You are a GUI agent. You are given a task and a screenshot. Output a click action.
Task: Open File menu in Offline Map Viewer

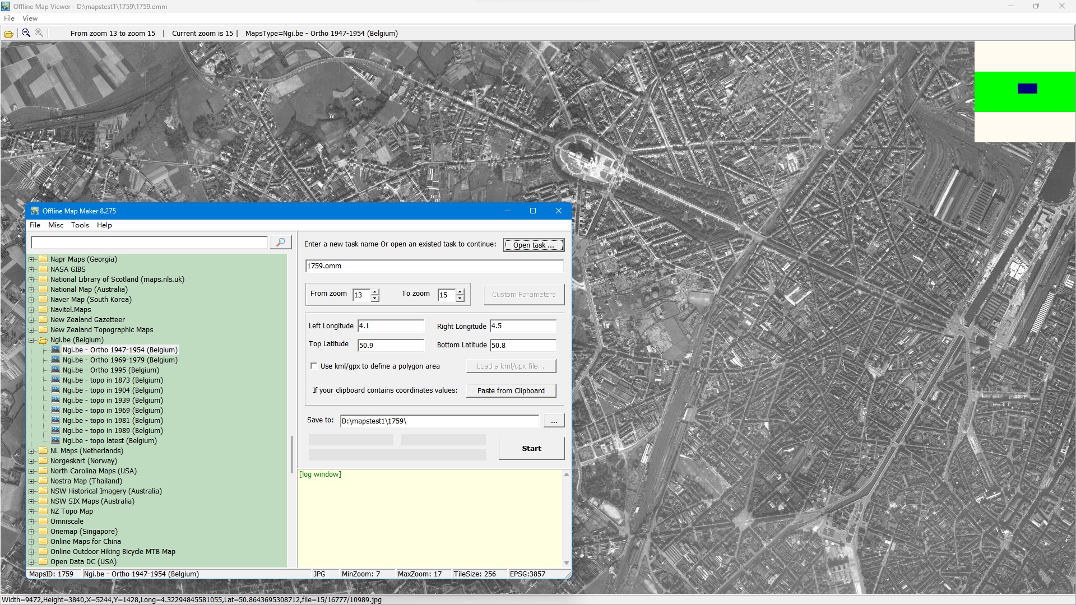pyautogui.click(x=9, y=18)
